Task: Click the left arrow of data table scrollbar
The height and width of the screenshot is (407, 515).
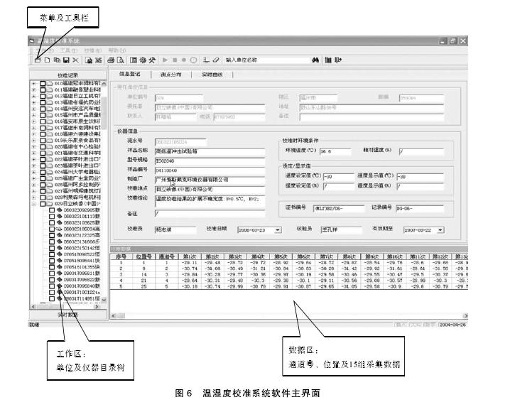Action: pyautogui.click(x=114, y=315)
